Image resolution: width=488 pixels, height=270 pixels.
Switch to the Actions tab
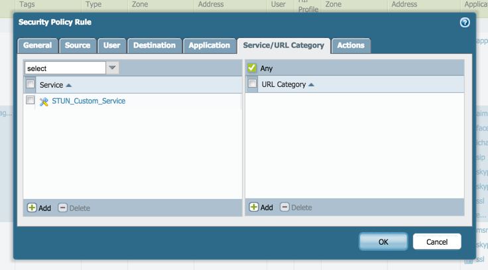click(351, 46)
